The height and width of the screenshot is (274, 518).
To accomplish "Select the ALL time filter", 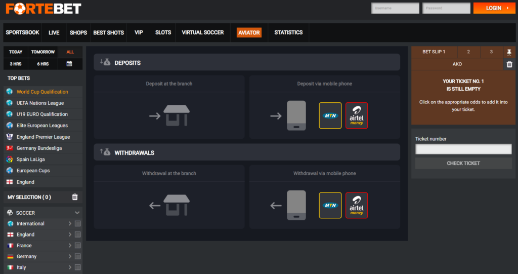I will (70, 52).
